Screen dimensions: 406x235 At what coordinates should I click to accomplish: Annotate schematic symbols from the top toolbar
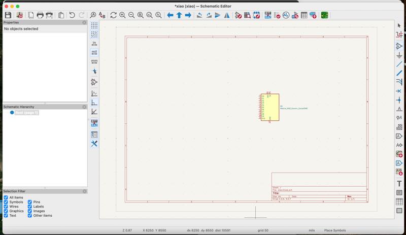[268, 15]
